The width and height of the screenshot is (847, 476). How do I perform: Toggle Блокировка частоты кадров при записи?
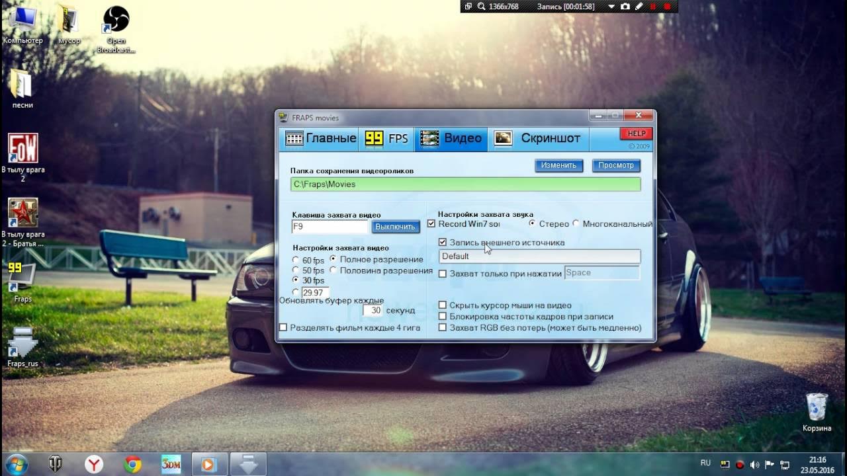coord(526,317)
